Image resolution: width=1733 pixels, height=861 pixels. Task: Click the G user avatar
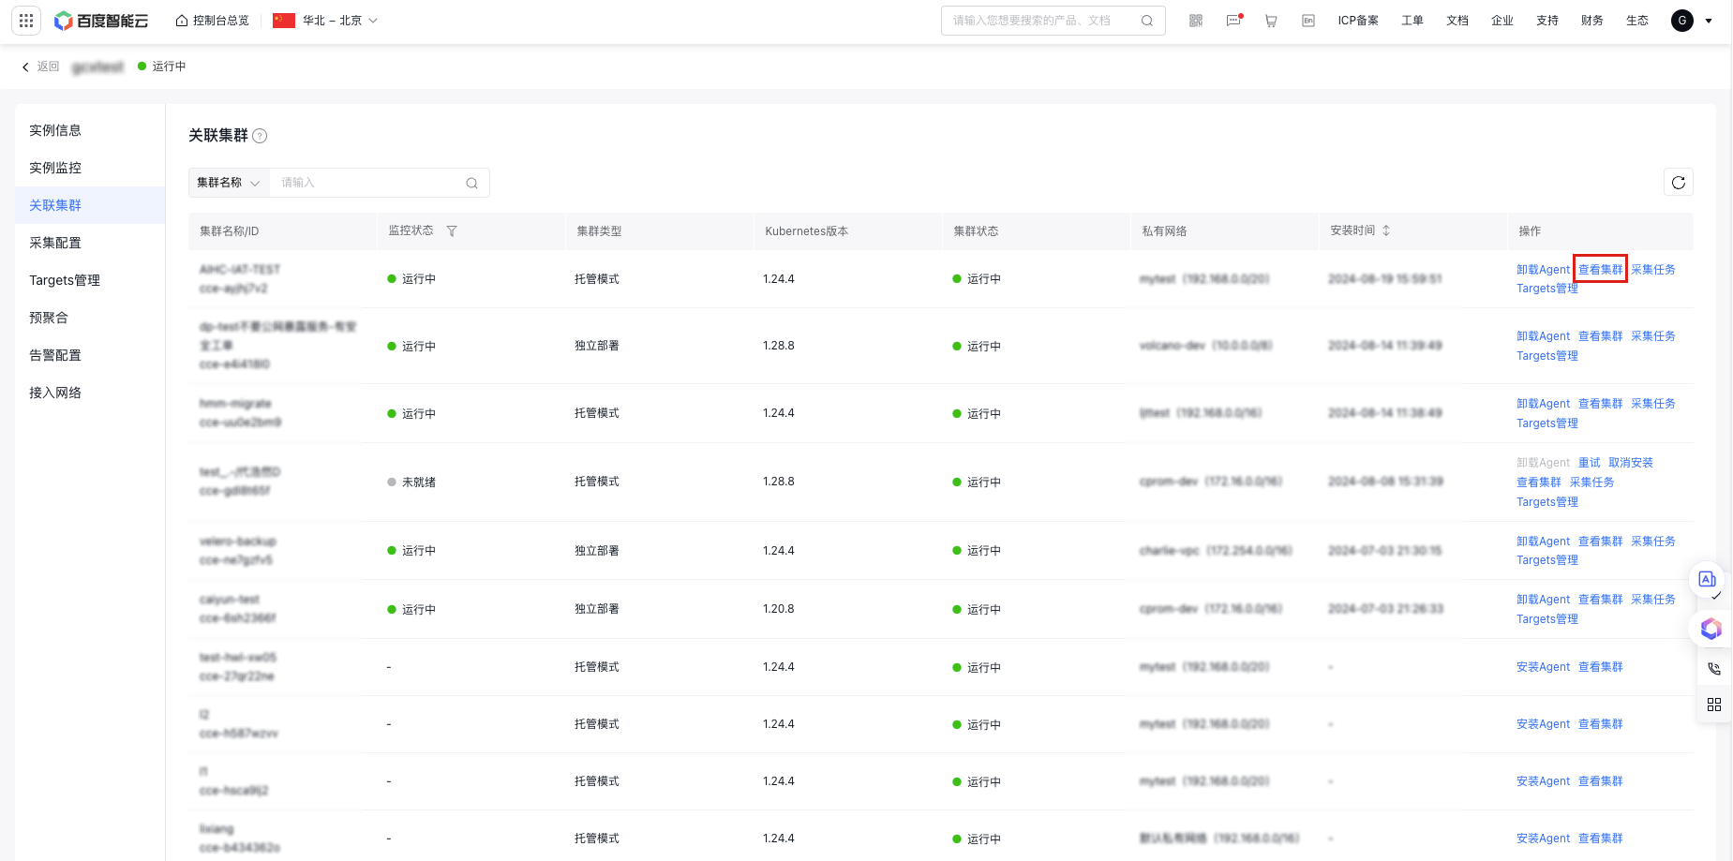[x=1682, y=21]
